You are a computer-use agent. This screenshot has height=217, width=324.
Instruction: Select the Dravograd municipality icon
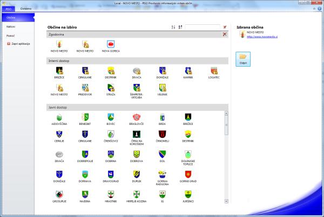pyautogui.click(x=110, y=174)
